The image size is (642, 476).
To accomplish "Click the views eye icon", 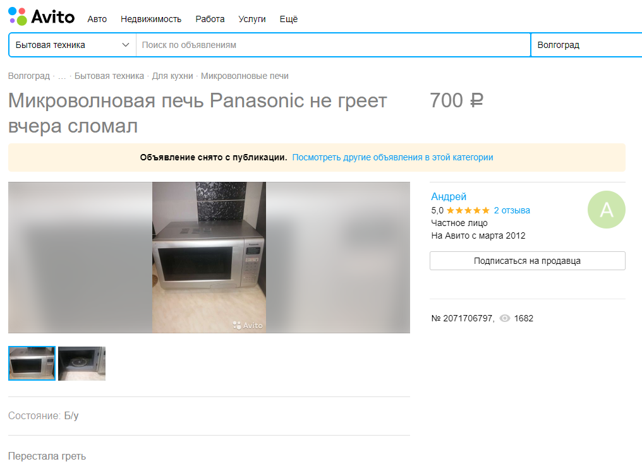I will tap(505, 318).
